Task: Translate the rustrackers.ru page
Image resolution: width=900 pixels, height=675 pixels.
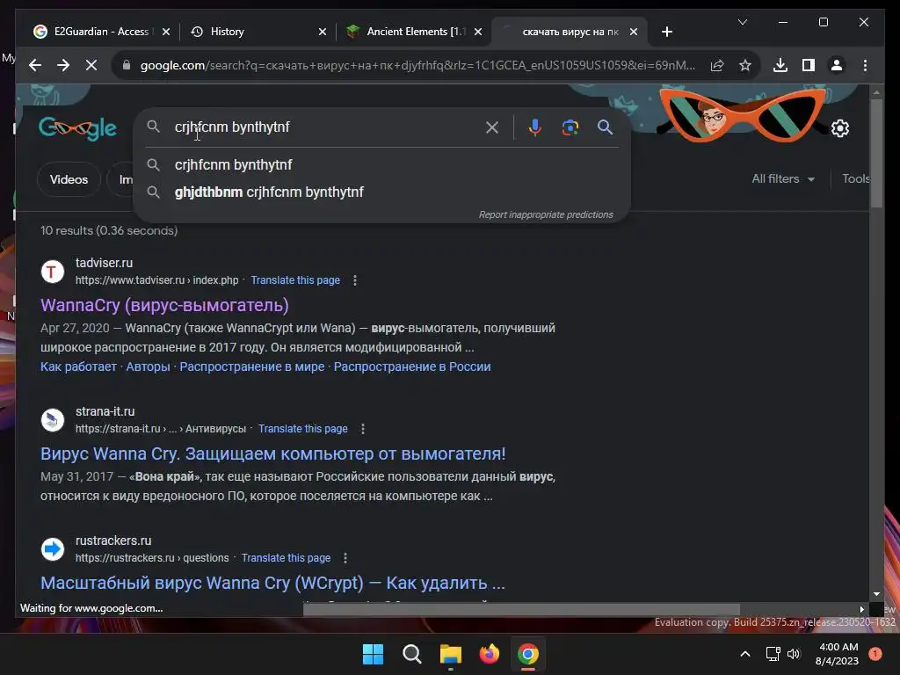Action: point(286,558)
